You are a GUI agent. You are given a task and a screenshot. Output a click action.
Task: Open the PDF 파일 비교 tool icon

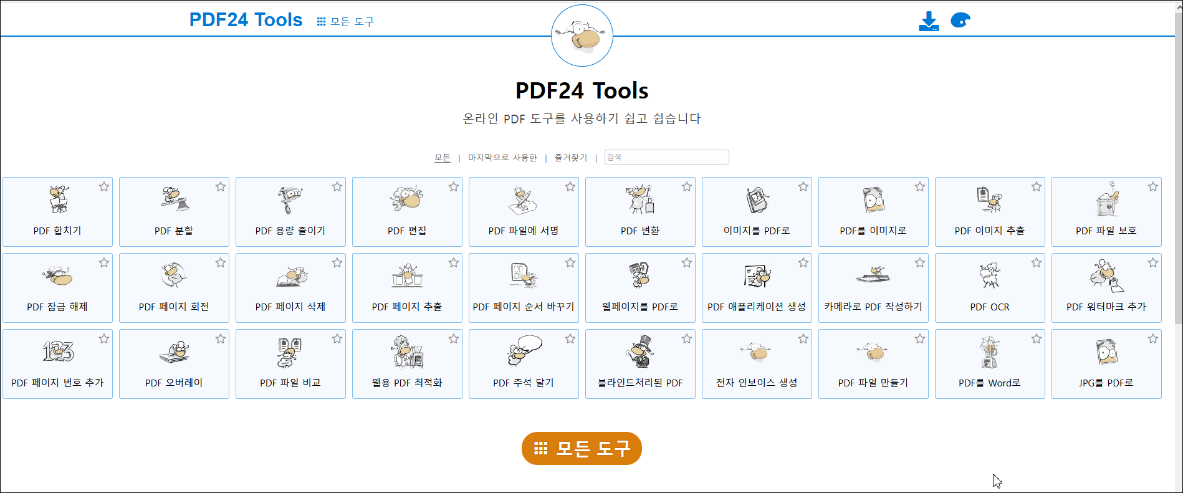290,352
